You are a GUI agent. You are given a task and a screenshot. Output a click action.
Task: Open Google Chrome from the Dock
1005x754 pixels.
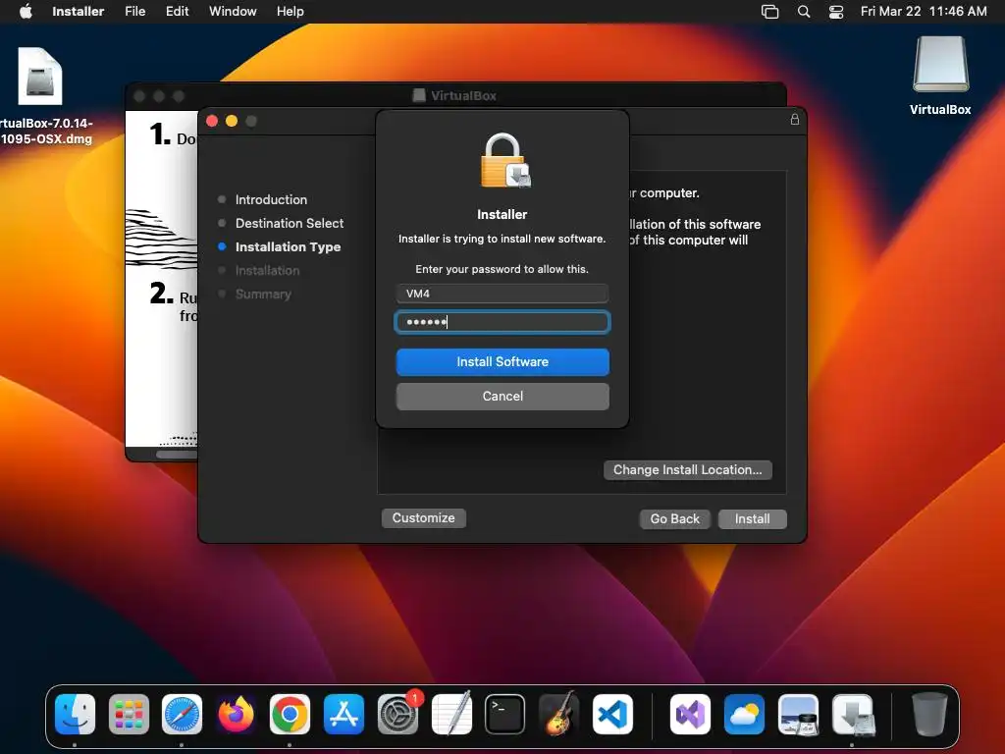pos(290,715)
